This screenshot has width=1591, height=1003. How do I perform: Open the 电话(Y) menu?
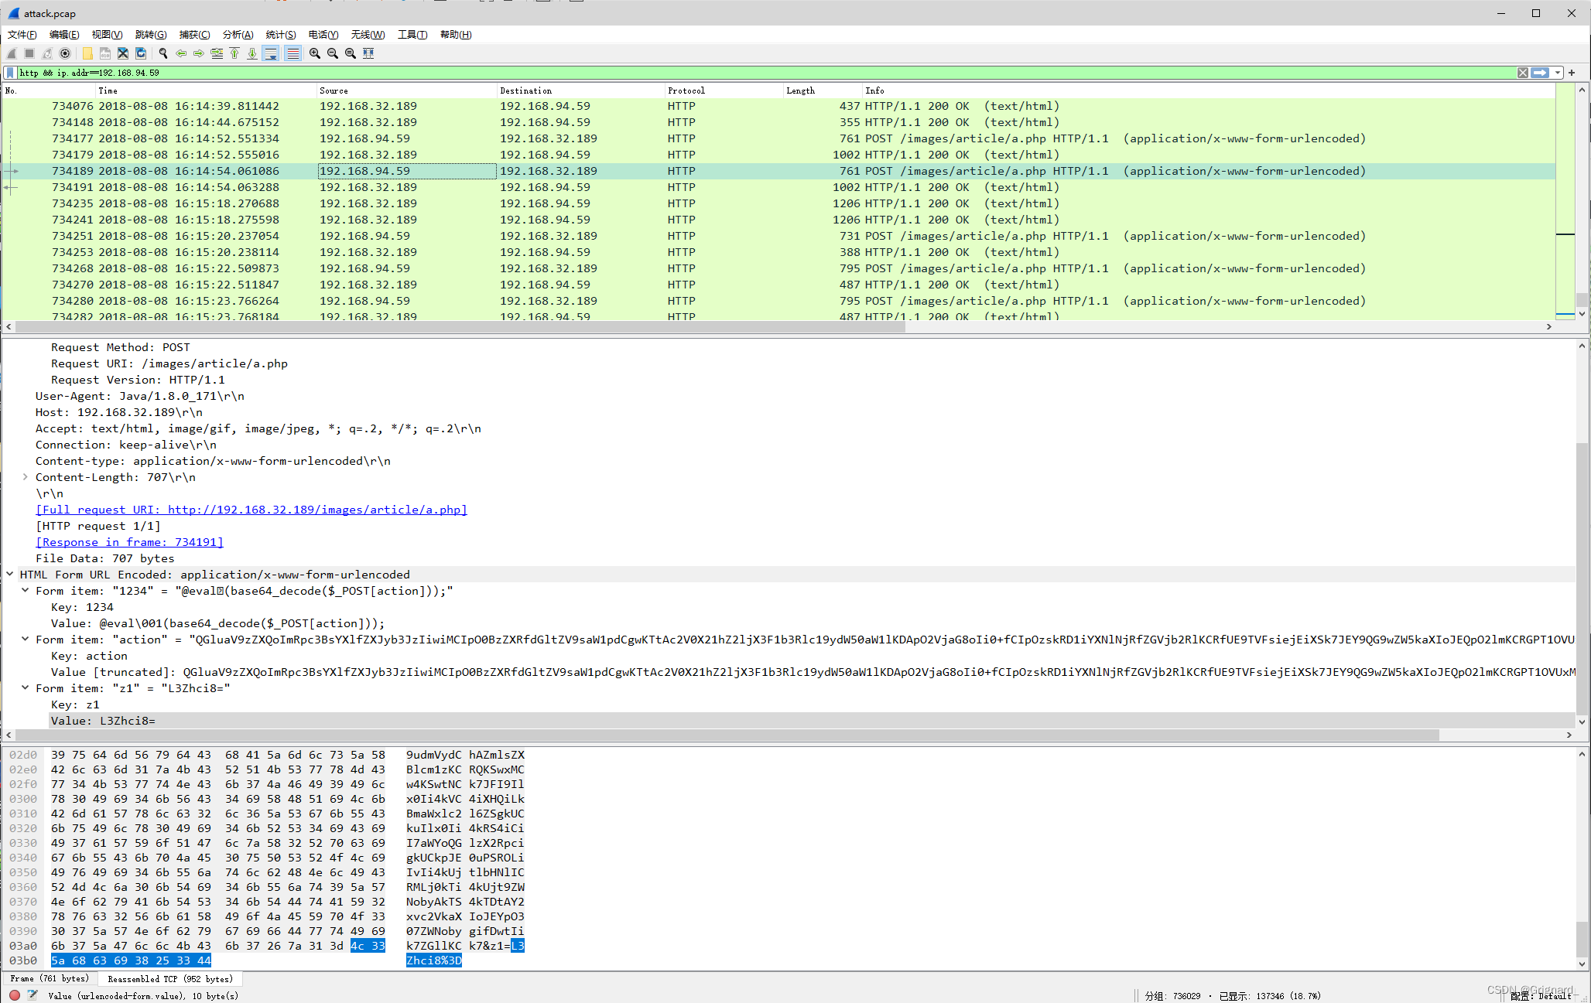[x=323, y=35]
